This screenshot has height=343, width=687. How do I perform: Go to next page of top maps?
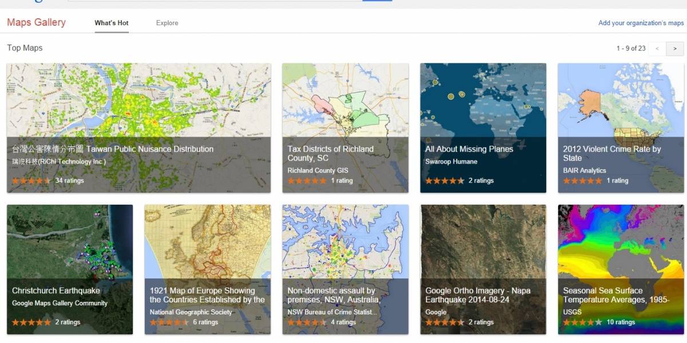tap(676, 49)
